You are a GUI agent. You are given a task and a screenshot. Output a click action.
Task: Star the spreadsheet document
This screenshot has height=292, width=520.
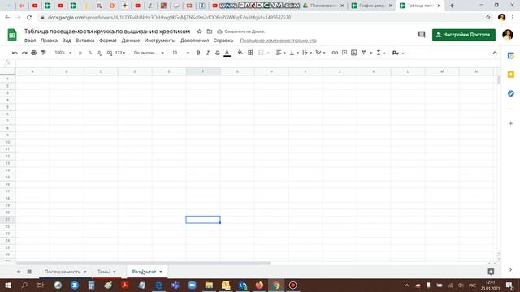point(199,32)
